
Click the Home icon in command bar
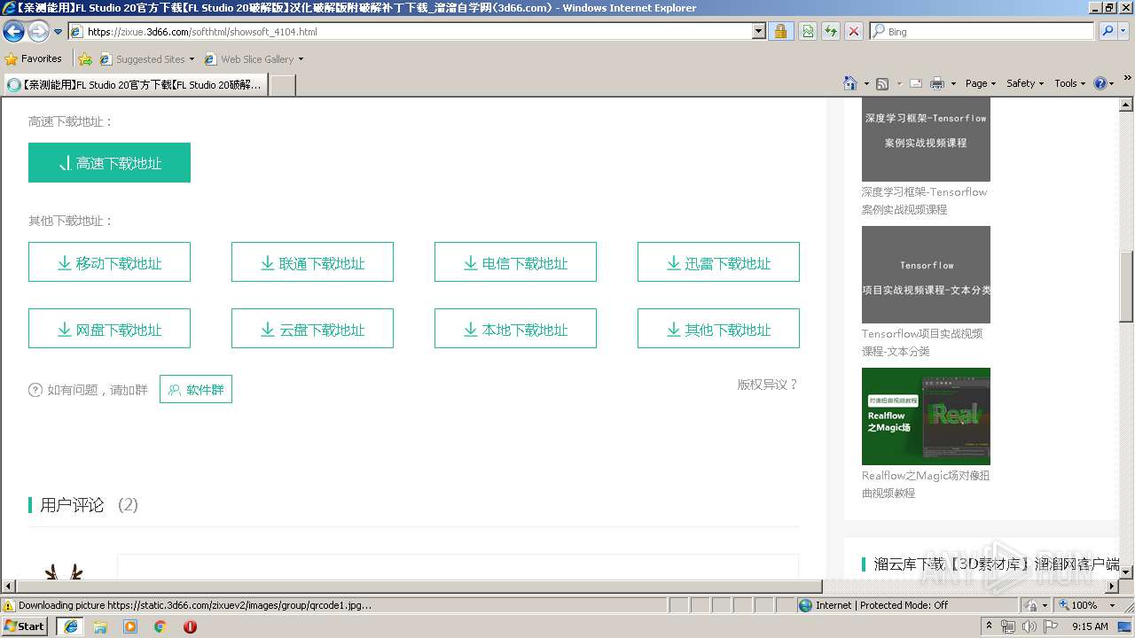pyautogui.click(x=850, y=83)
